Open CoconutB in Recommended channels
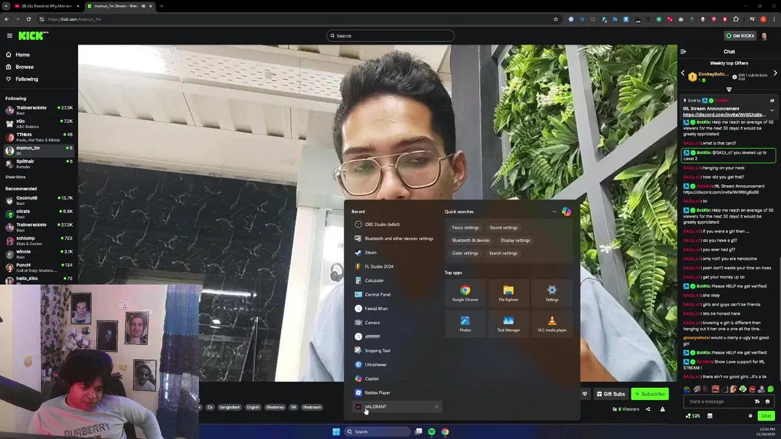The image size is (781, 439). tap(39, 201)
